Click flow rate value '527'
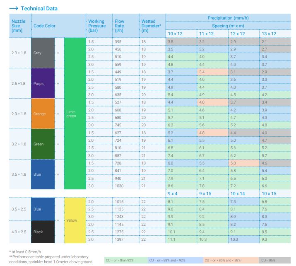 tap(118, 102)
